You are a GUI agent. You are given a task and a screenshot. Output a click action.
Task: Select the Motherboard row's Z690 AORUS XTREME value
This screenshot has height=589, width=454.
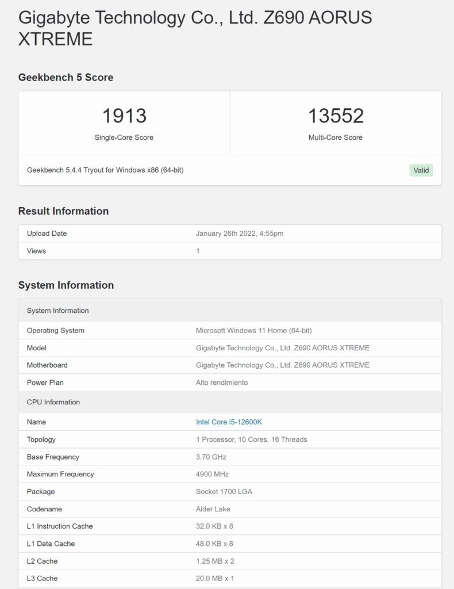(283, 365)
